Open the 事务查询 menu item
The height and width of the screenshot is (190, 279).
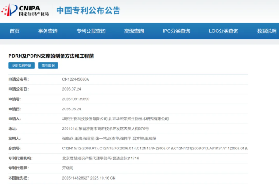click(x=48, y=31)
